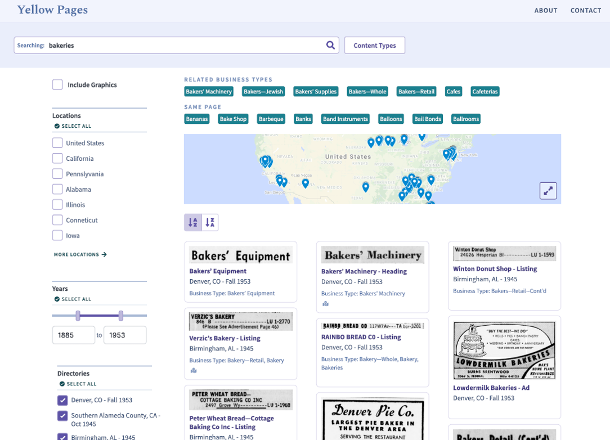The height and width of the screenshot is (440, 610).
Task: Click map icon on Verzic's Bakery card
Action: [194, 371]
